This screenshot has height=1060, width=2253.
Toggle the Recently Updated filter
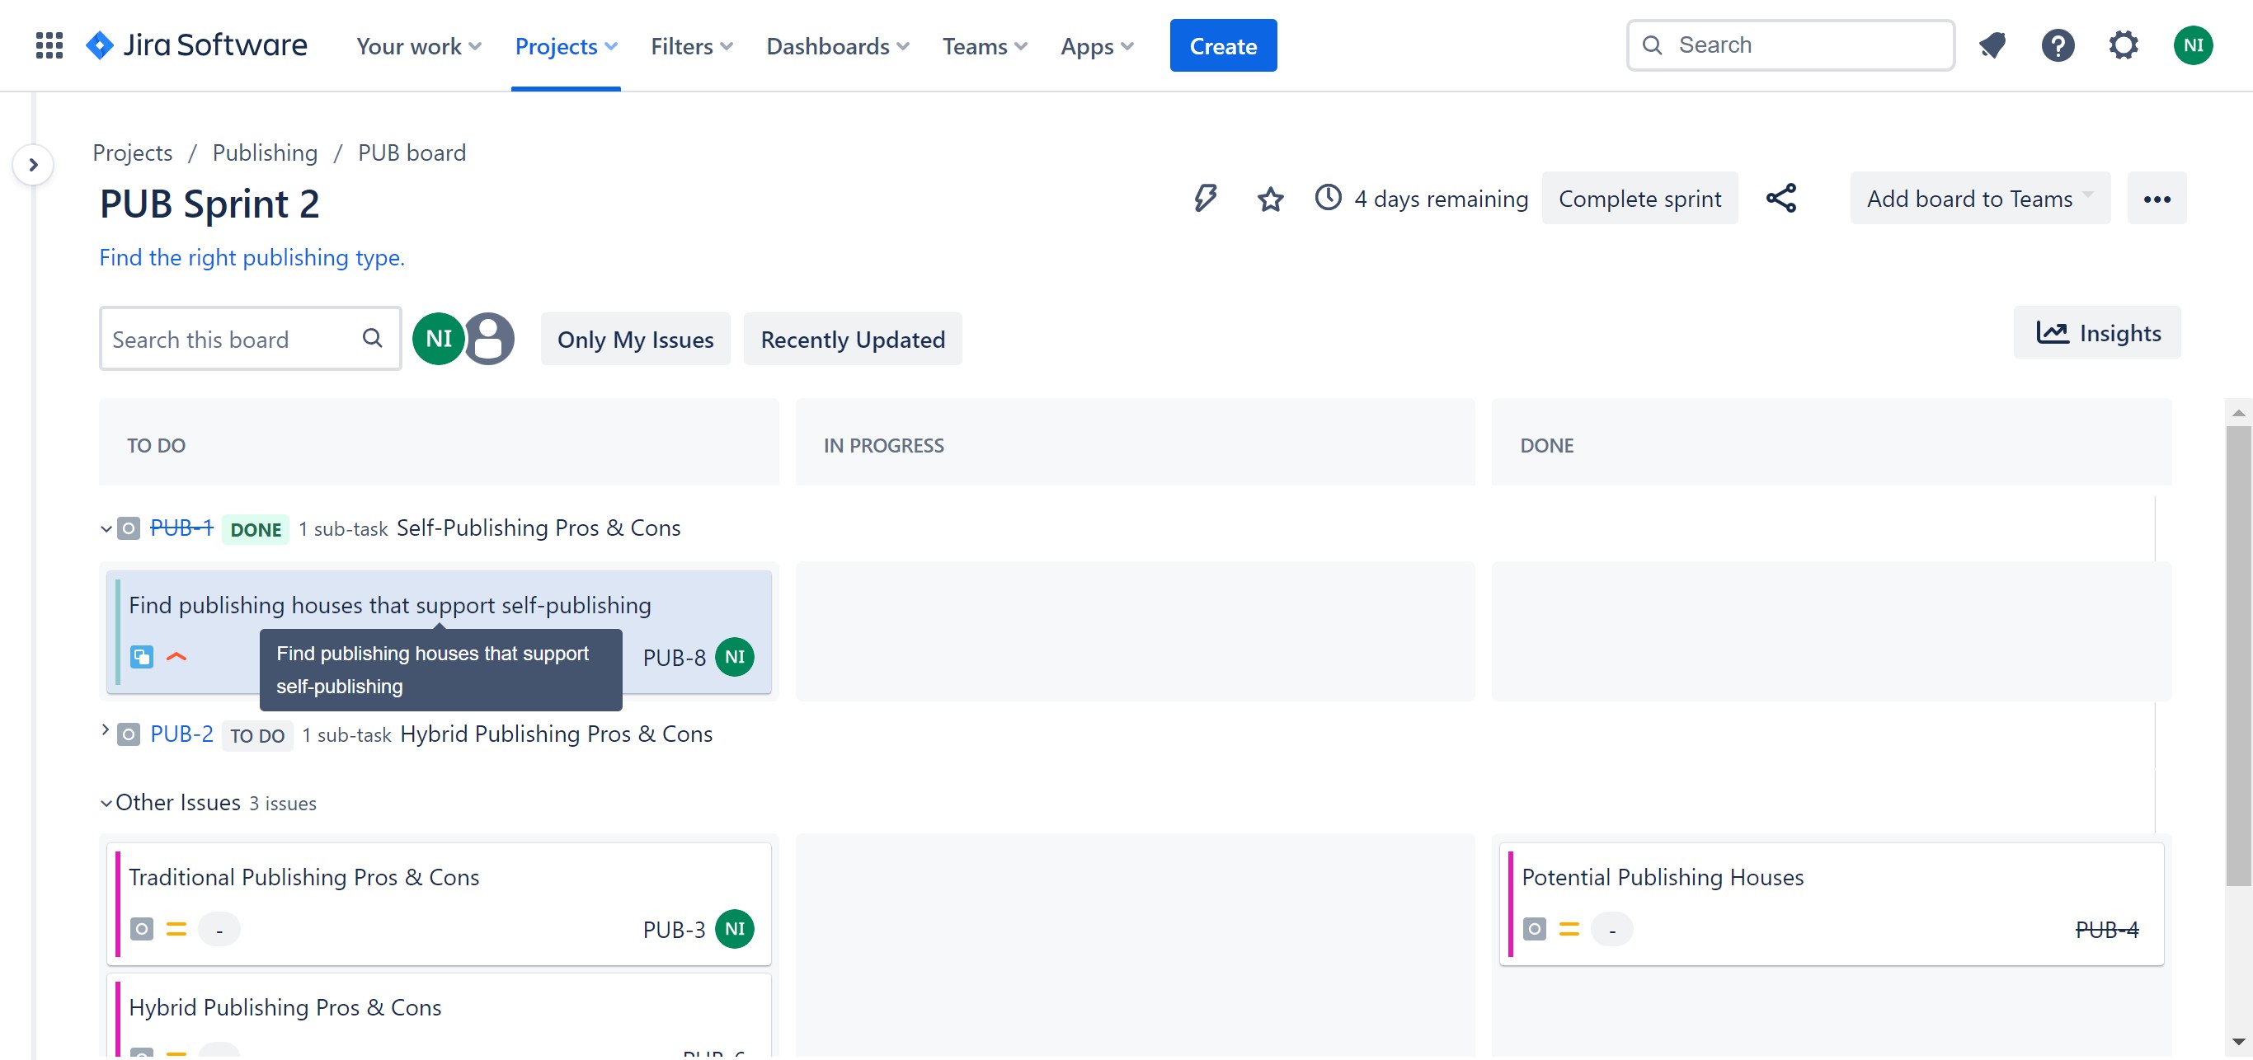[852, 339]
